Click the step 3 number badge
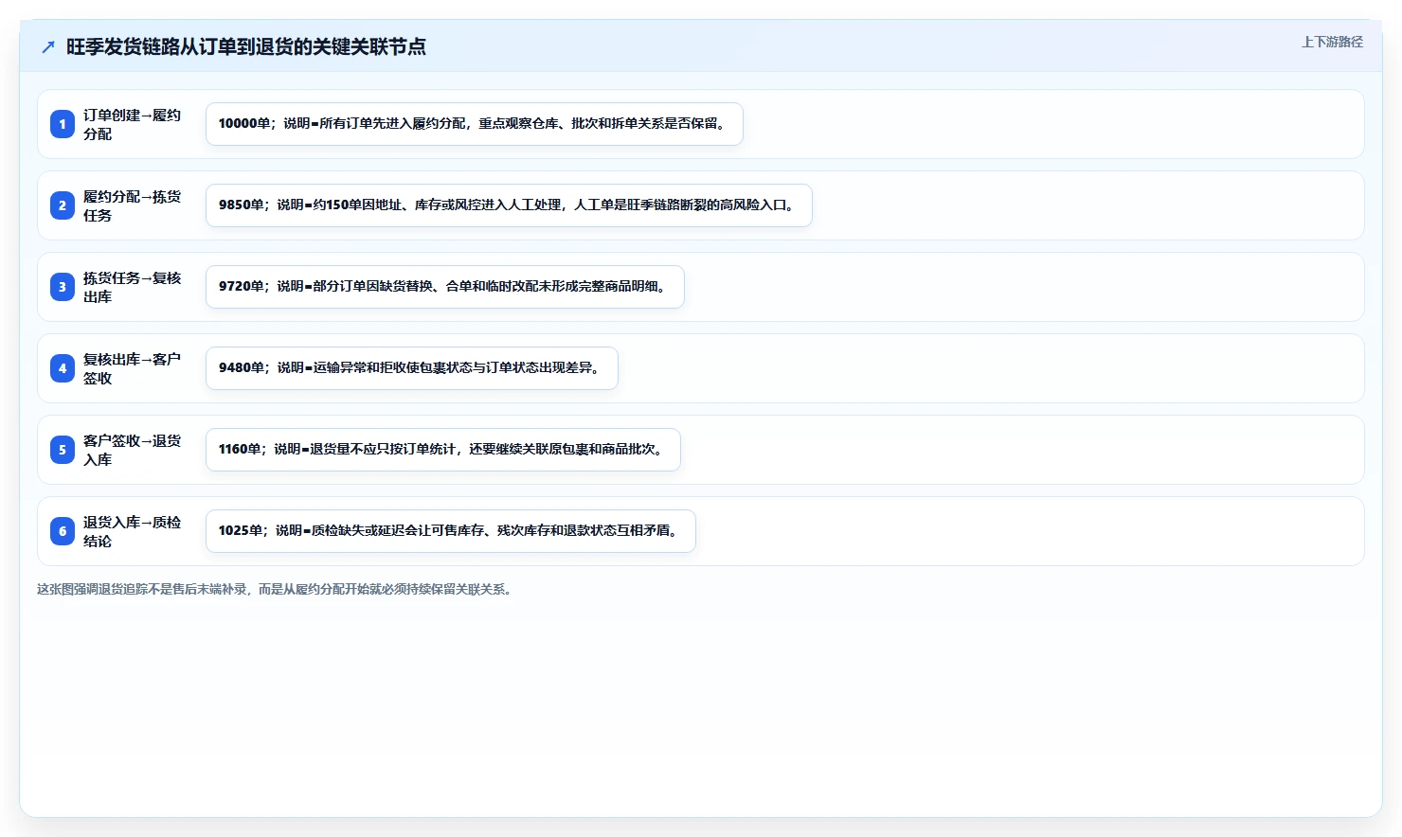Image resolution: width=1402 pixels, height=837 pixels. point(63,287)
